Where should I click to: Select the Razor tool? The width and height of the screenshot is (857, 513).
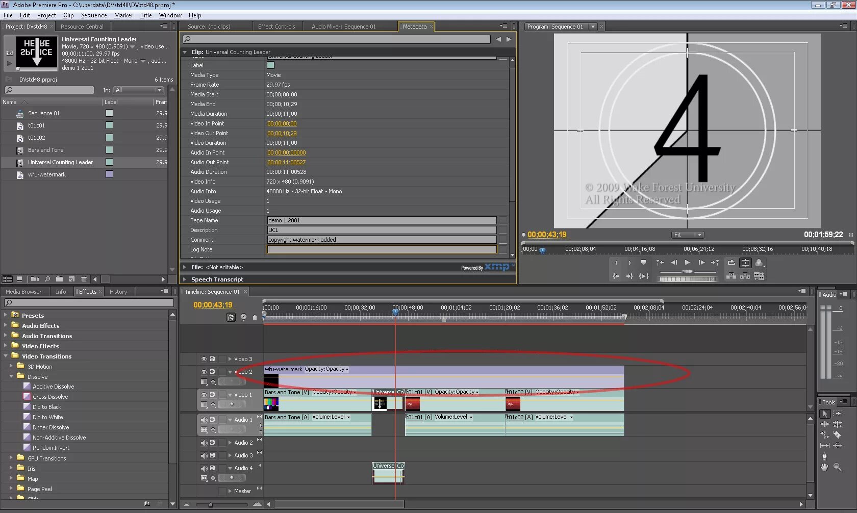(838, 435)
